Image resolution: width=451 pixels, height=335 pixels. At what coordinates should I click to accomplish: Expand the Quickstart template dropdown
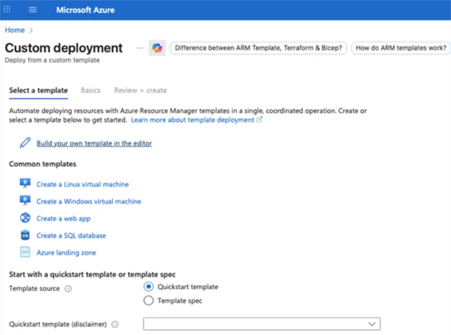[x=262, y=324]
